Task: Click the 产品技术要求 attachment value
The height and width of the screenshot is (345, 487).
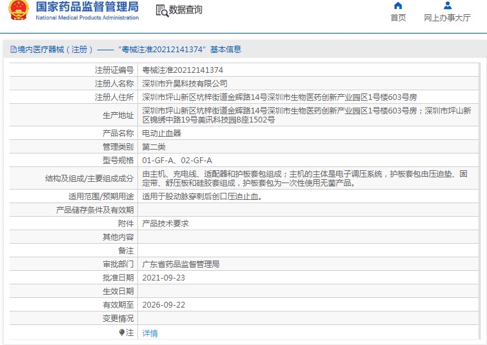Action: 166,224
